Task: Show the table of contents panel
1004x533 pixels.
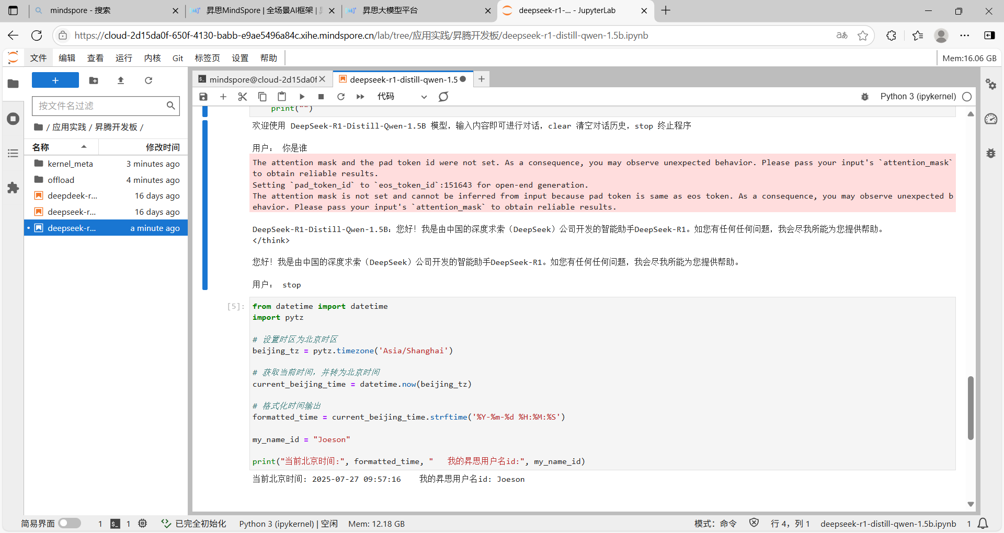Action: click(13, 153)
